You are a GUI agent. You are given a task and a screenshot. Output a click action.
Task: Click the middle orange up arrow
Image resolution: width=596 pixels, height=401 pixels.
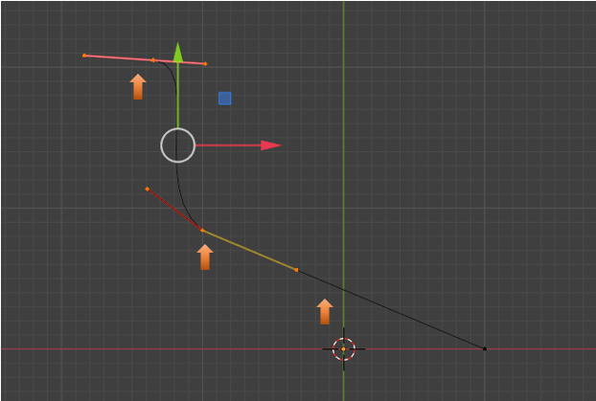[205, 256]
